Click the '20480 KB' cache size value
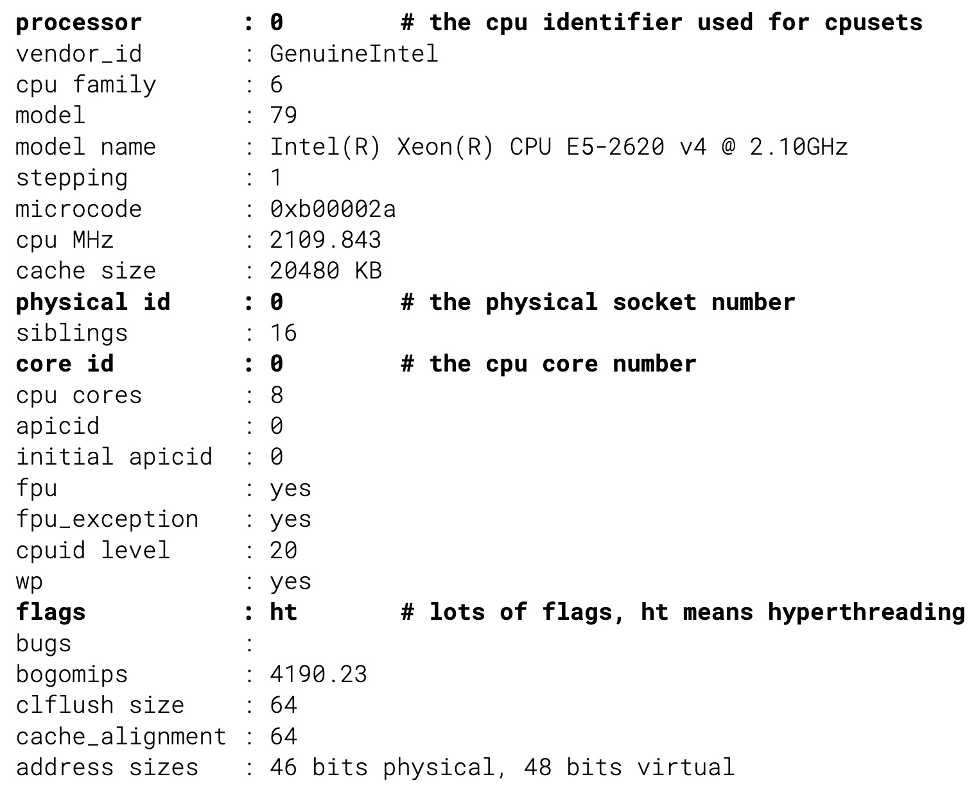 (326, 271)
